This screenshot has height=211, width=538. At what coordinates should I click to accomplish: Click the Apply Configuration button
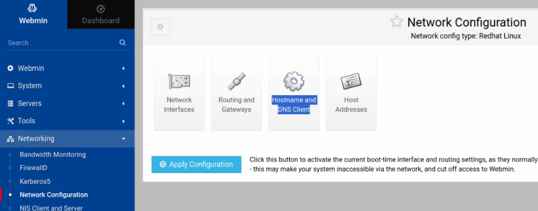pos(196,164)
